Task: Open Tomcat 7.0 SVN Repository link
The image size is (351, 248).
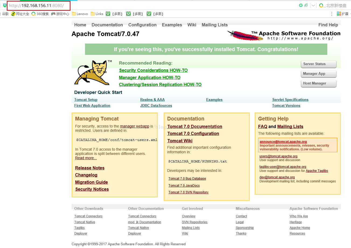Action: coord(188,192)
